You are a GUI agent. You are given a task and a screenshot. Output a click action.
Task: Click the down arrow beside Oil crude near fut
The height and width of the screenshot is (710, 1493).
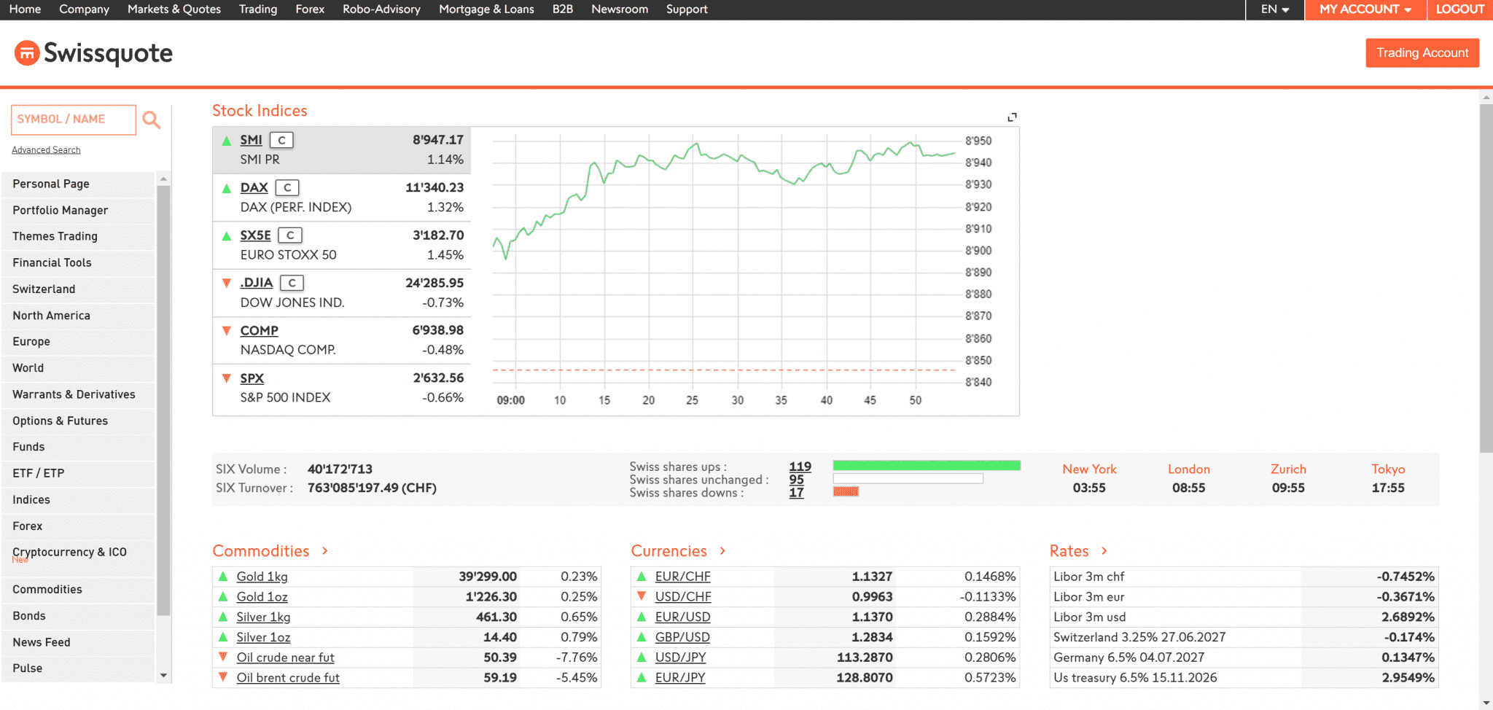pyautogui.click(x=223, y=657)
